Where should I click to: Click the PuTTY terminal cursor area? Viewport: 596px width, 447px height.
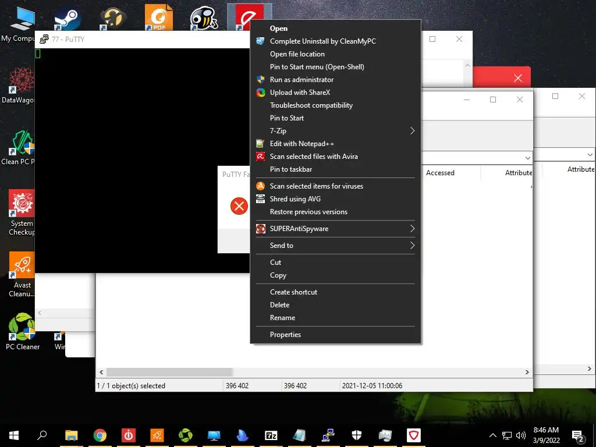(38, 54)
